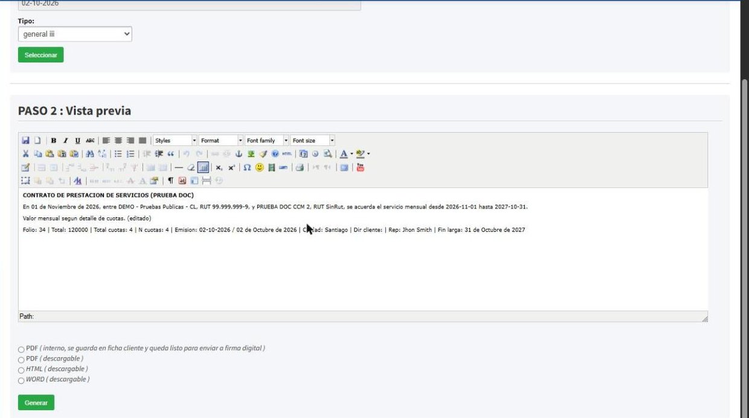Screen dimensions: 749x418
Task: Open the Styles dropdown
Action: (175, 141)
